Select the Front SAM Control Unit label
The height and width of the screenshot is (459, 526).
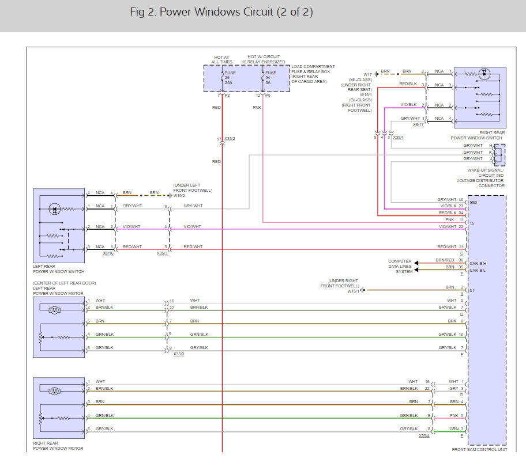click(x=479, y=449)
